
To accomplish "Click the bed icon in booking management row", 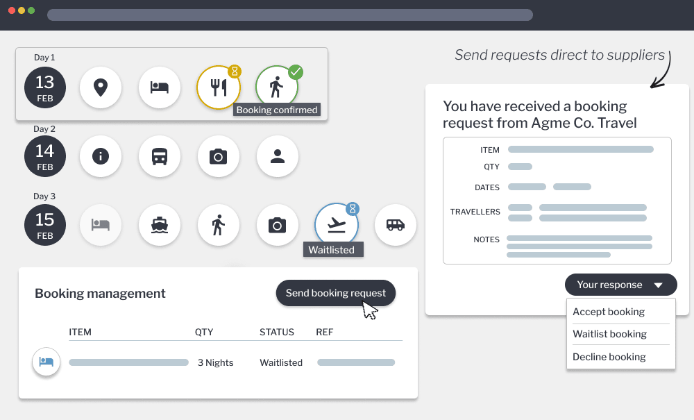I will point(46,362).
